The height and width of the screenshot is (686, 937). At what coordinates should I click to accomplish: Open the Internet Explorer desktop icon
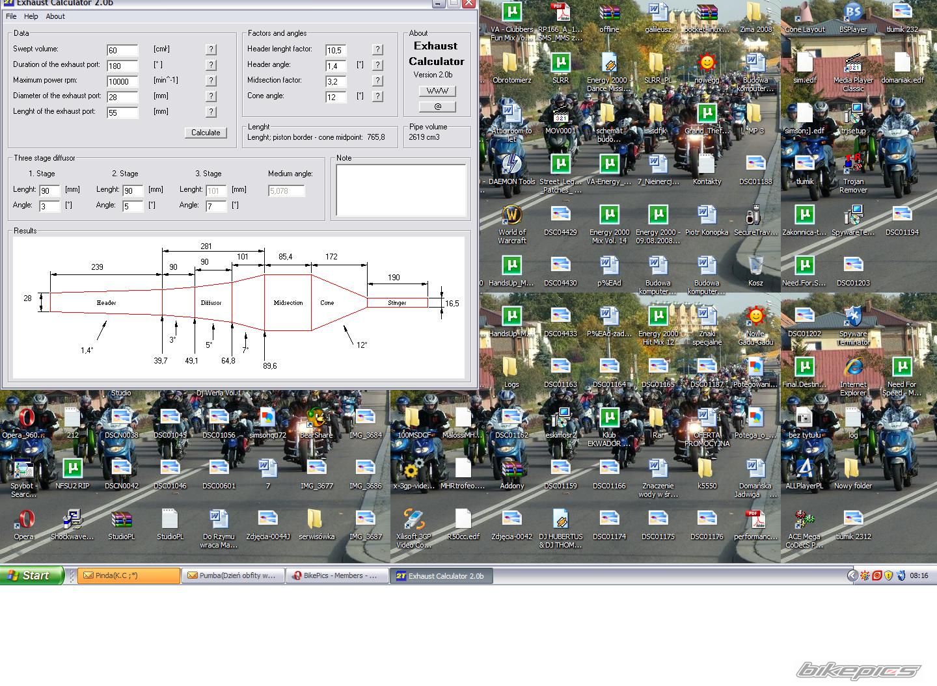click(x=853, y=368)
